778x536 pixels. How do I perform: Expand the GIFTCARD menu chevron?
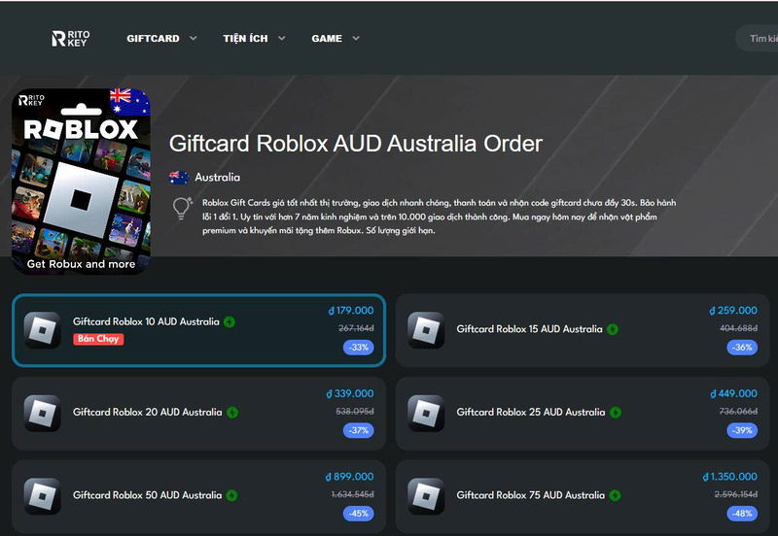[x=193, y=38]
